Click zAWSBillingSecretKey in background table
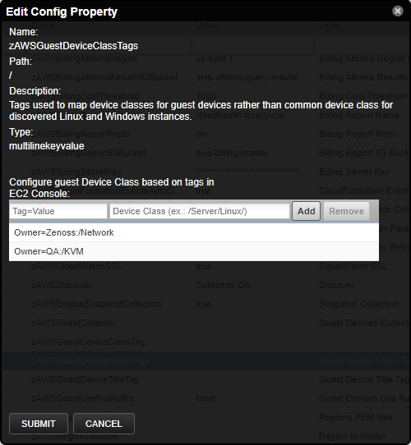 [76, 172]
